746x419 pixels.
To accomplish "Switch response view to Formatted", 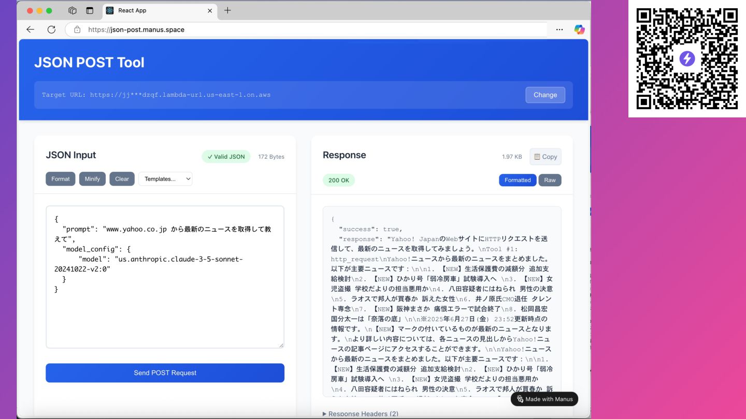I will (518, 180).
